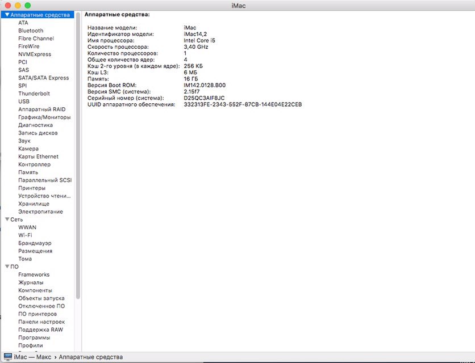Open Объекты запуска entry
475x363 pixels.
click(x=41, y=298)
